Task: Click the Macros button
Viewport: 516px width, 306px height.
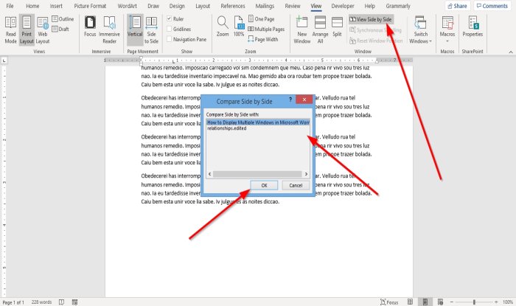Action: (x=447, y=27)
